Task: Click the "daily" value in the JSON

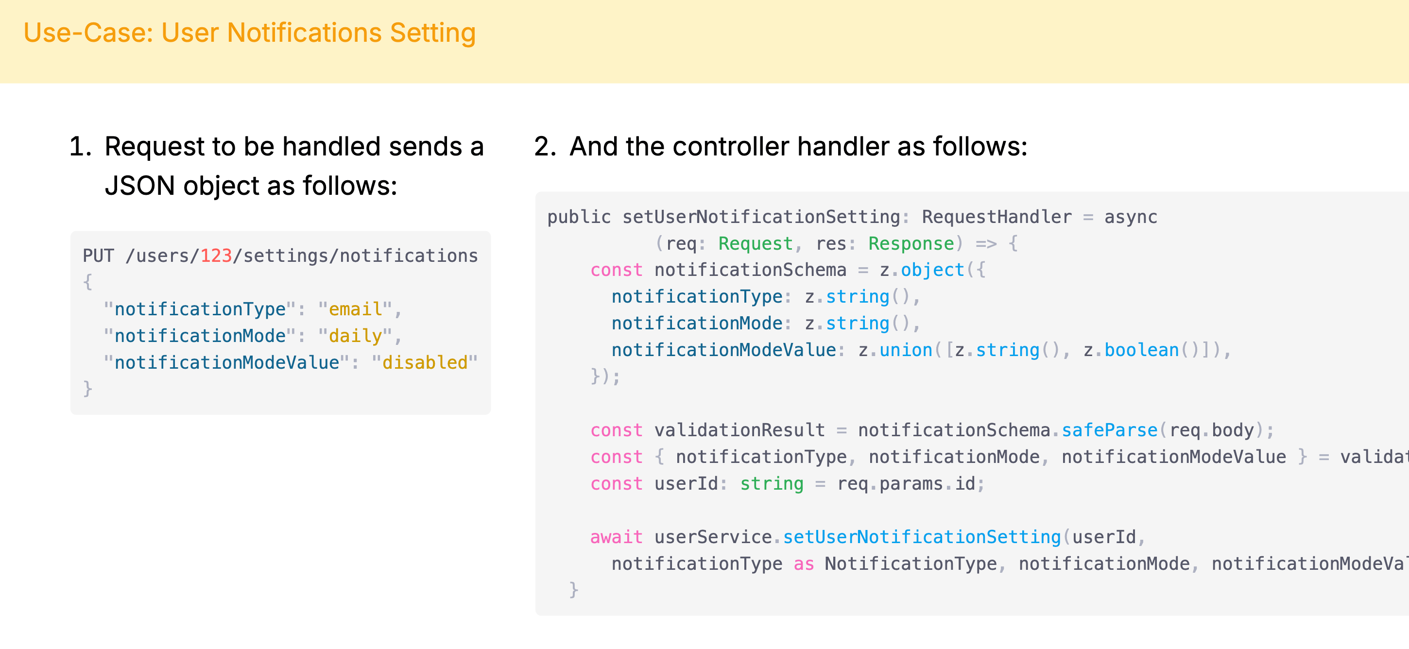Action: (355, 336)
